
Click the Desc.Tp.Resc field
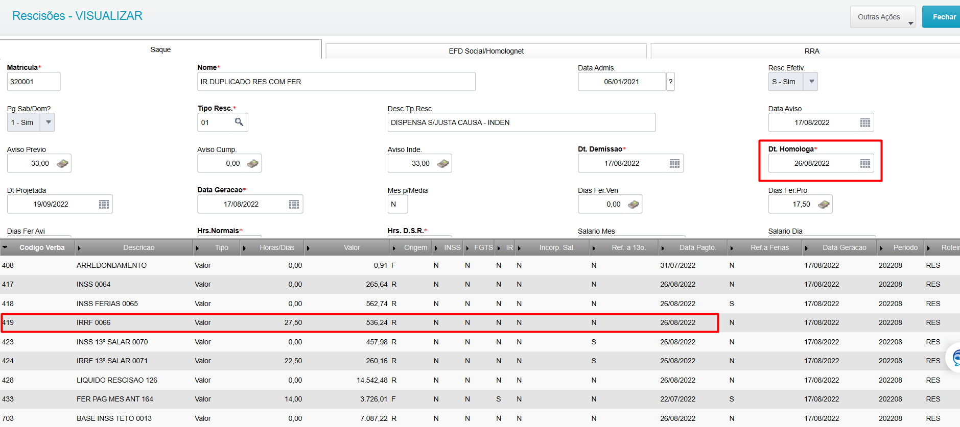(x=521, y=122)
